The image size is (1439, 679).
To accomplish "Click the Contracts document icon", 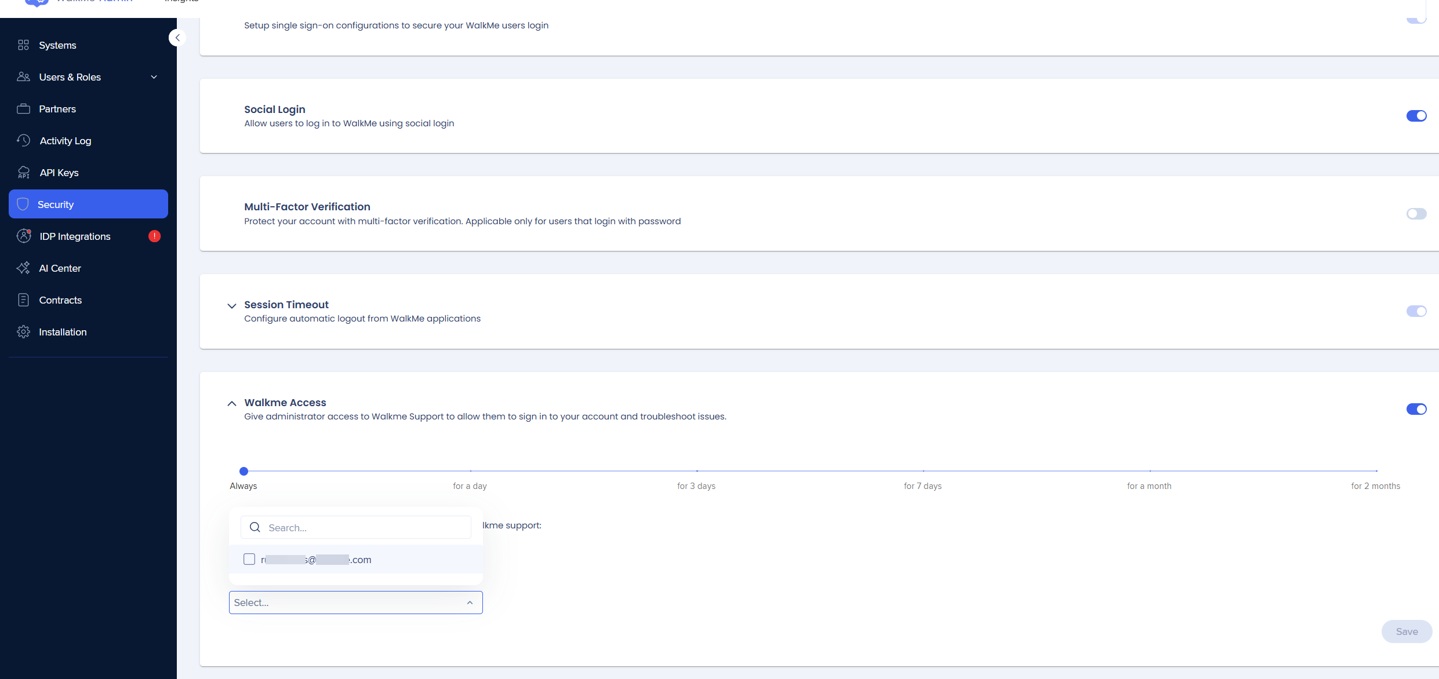I will click(23, 300).
